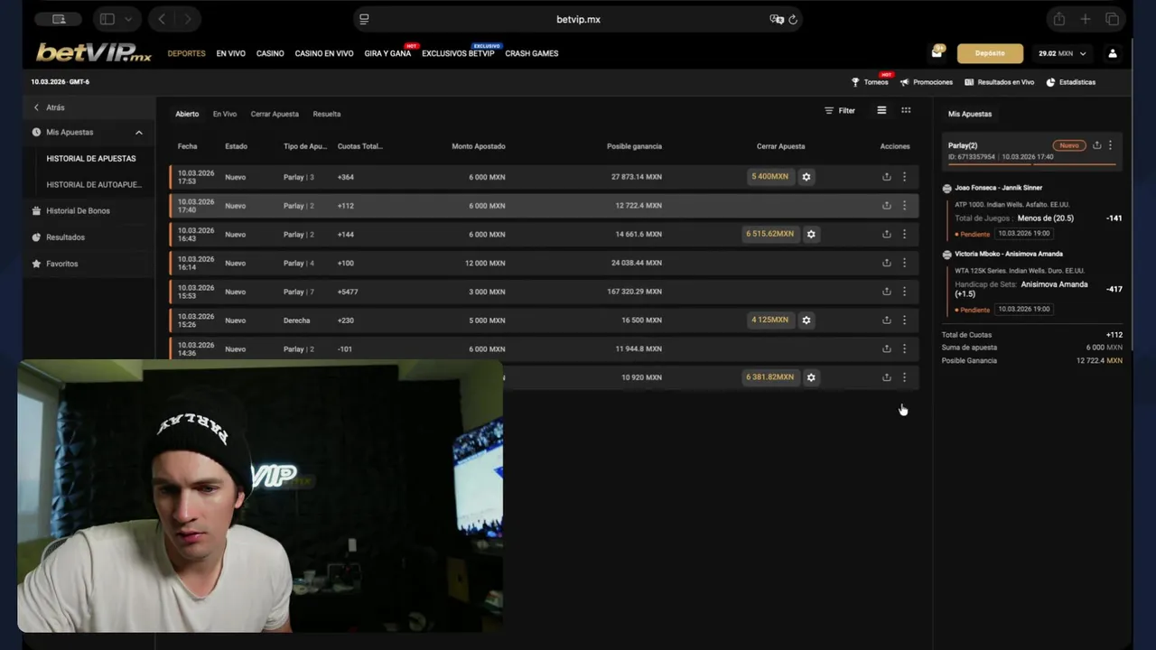Share the 17:40 Parlay bet

[887, 206]
